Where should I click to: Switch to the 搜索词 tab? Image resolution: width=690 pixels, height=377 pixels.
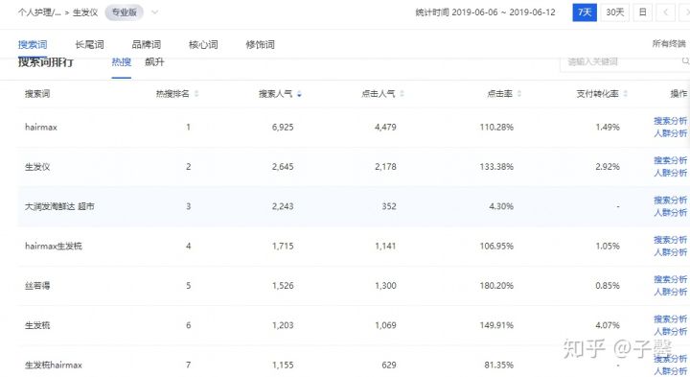tap(33, 44)
